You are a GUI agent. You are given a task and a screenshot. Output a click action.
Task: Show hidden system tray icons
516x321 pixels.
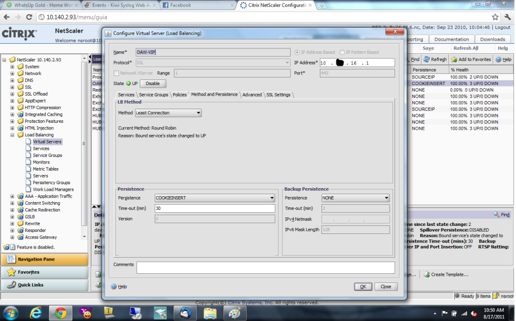(435, 313)
